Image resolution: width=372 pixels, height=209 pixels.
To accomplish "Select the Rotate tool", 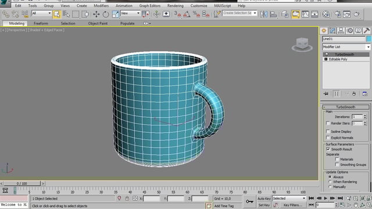I will [106, 14].
